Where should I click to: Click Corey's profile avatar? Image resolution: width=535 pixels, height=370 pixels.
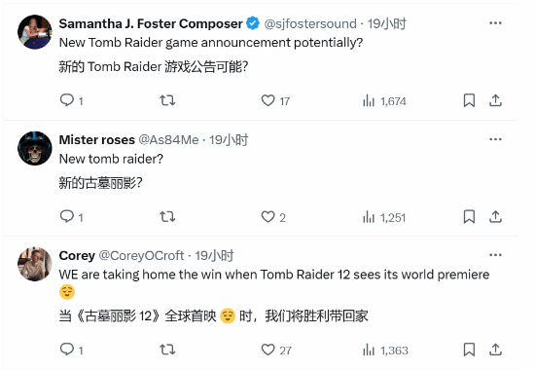pos(35,264)
